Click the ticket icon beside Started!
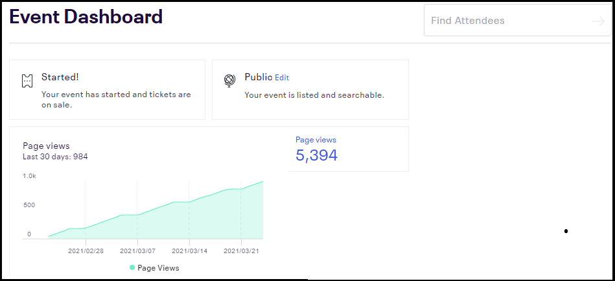The image size is (615, 281). pos(27,80)
